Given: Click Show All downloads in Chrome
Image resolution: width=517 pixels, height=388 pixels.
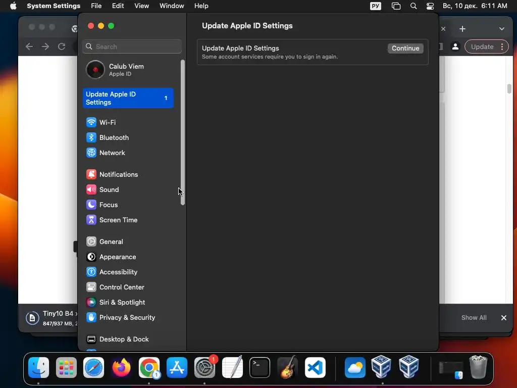Looking at the screenshot, I should point(474,318).
